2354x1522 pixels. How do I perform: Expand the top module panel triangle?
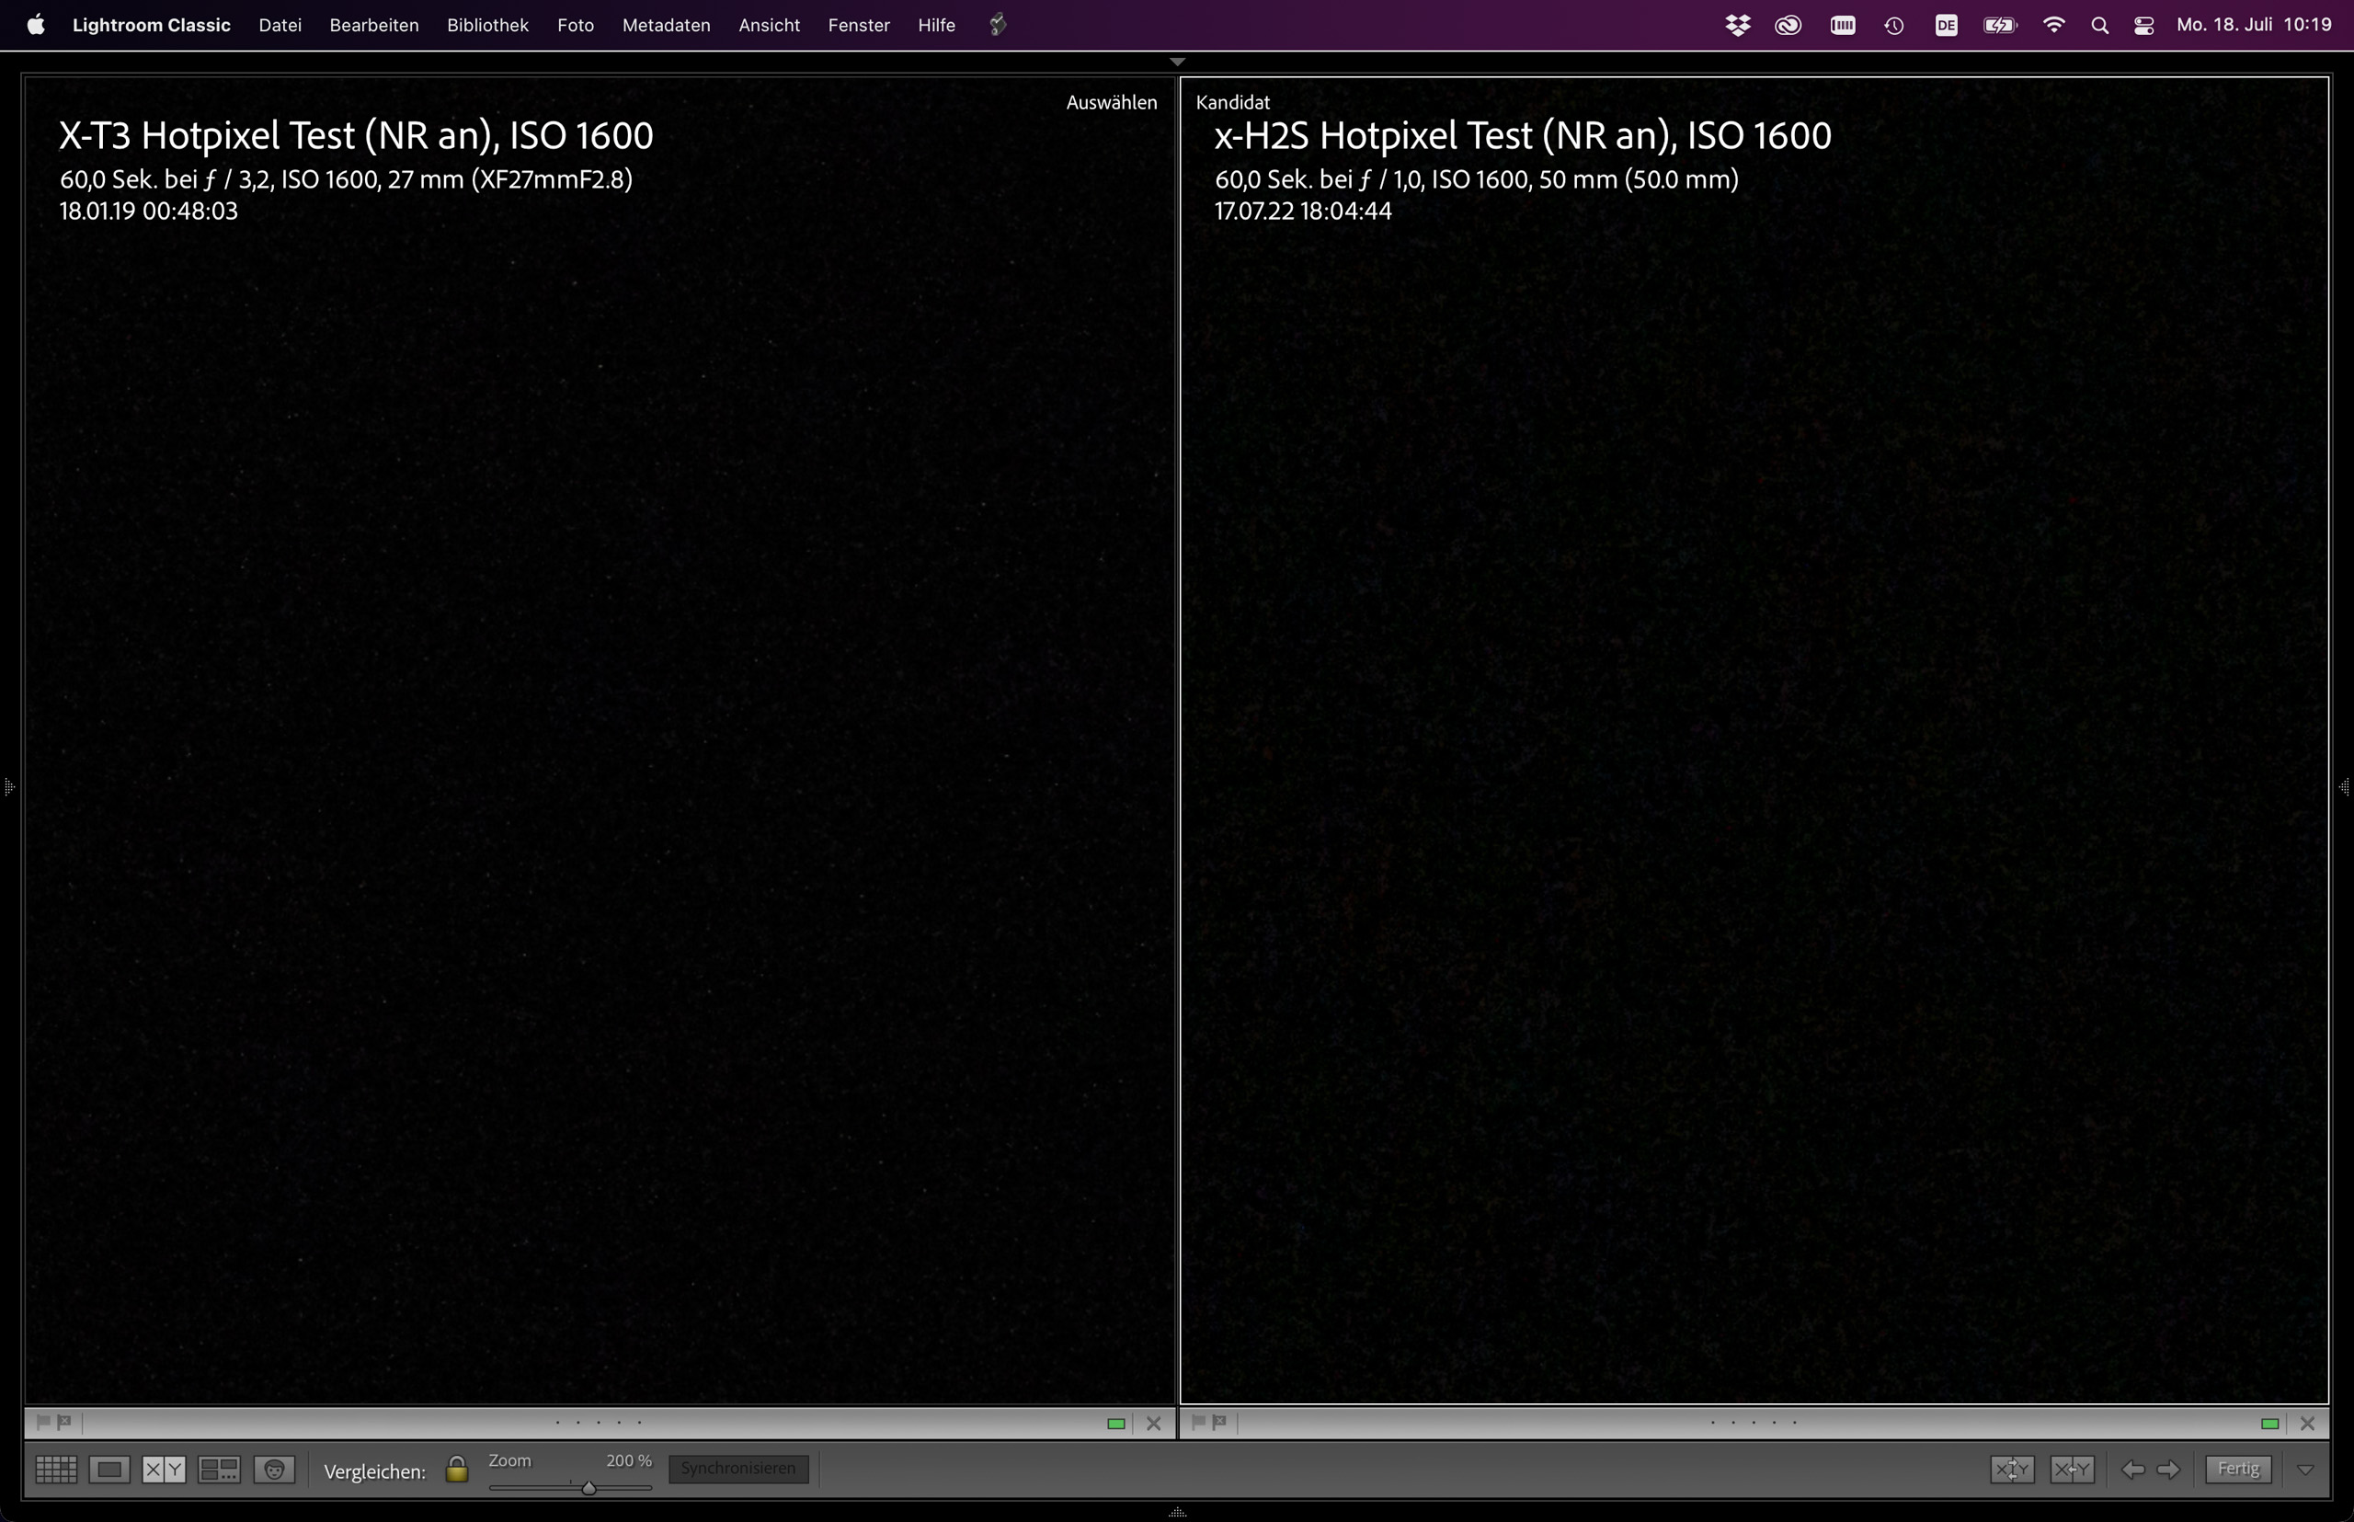(1177, 62)
